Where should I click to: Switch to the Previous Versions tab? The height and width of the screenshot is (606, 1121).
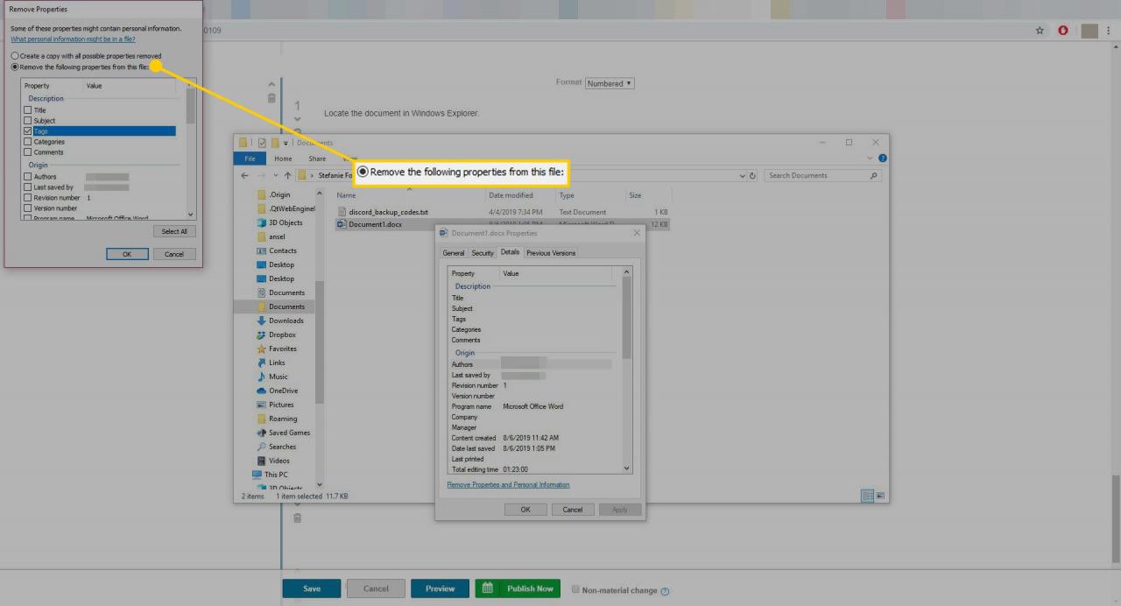pyautogui.click(x=551, y=253)
